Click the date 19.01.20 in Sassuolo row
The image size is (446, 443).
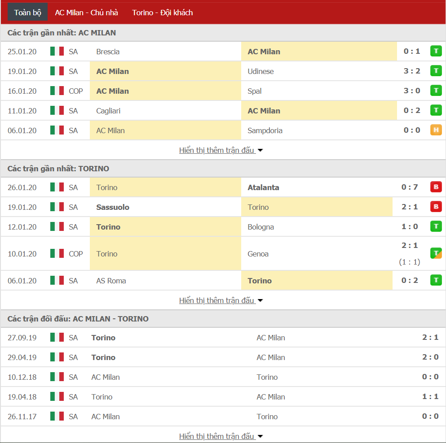pos(22,207)
